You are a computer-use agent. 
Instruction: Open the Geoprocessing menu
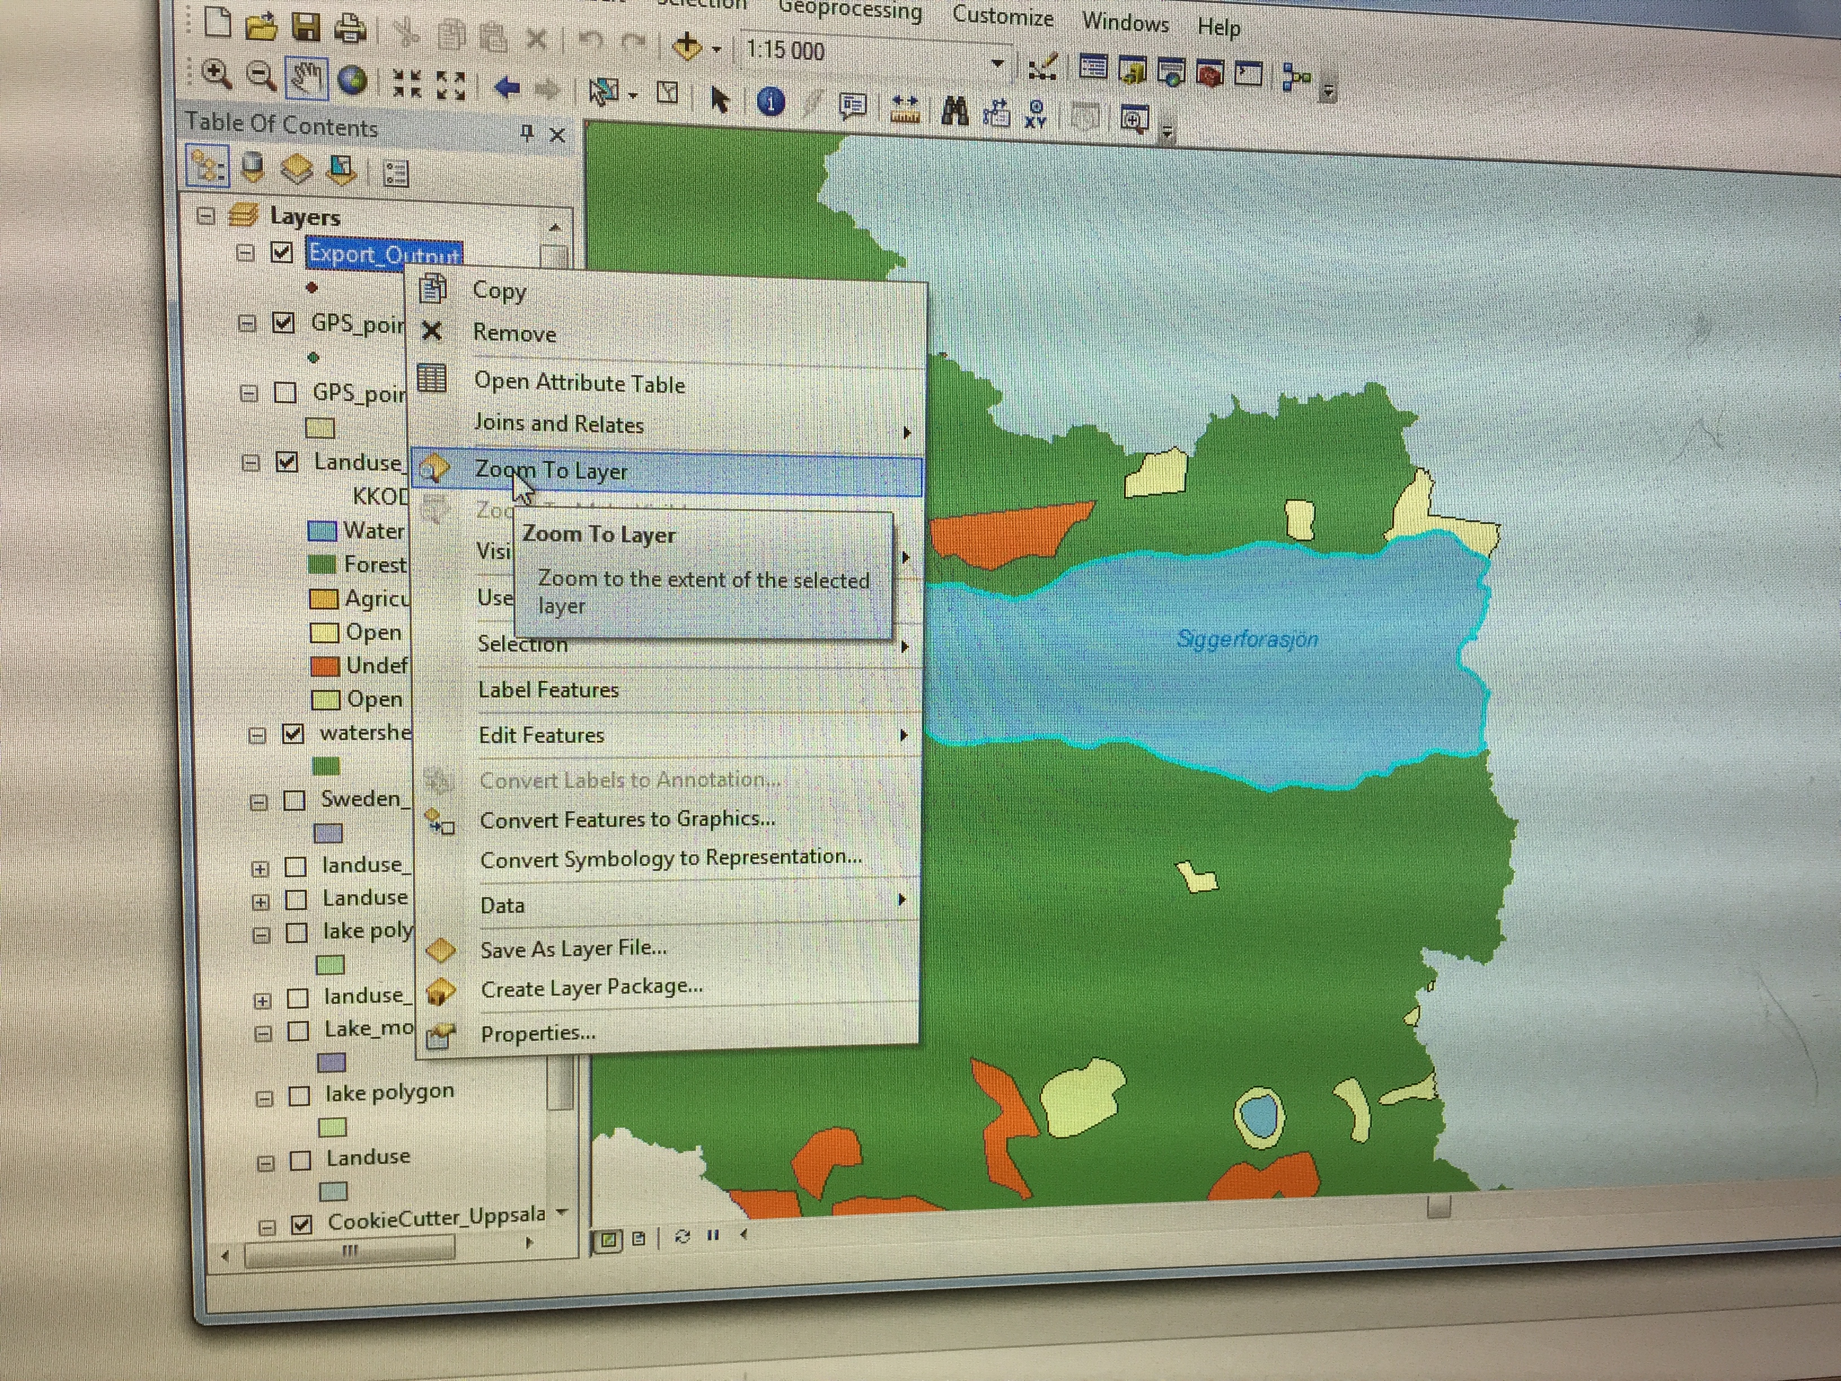point(850,12)
